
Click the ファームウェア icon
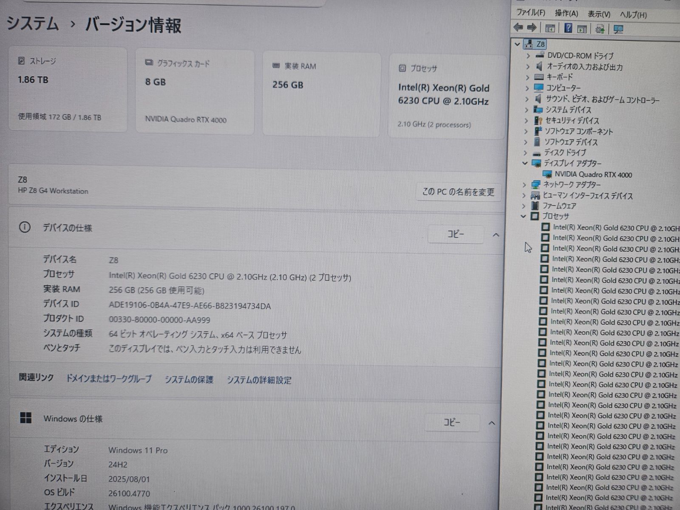pos(535,206)
